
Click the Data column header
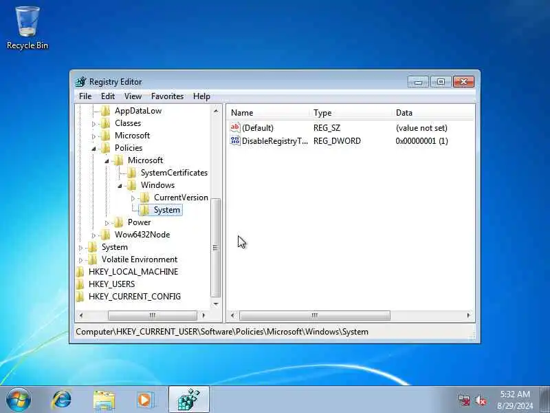click(x=434, y=113)
